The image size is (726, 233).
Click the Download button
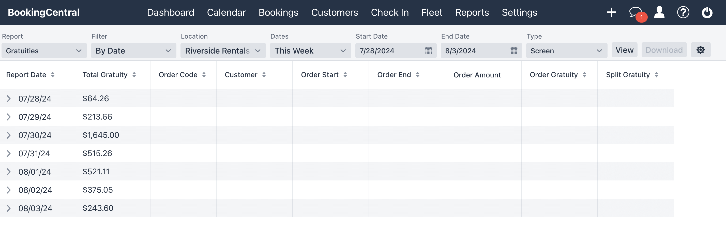point(664,50)
